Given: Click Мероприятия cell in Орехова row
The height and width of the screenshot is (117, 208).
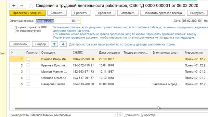Looking at the screenshot, I should [196, 78].
